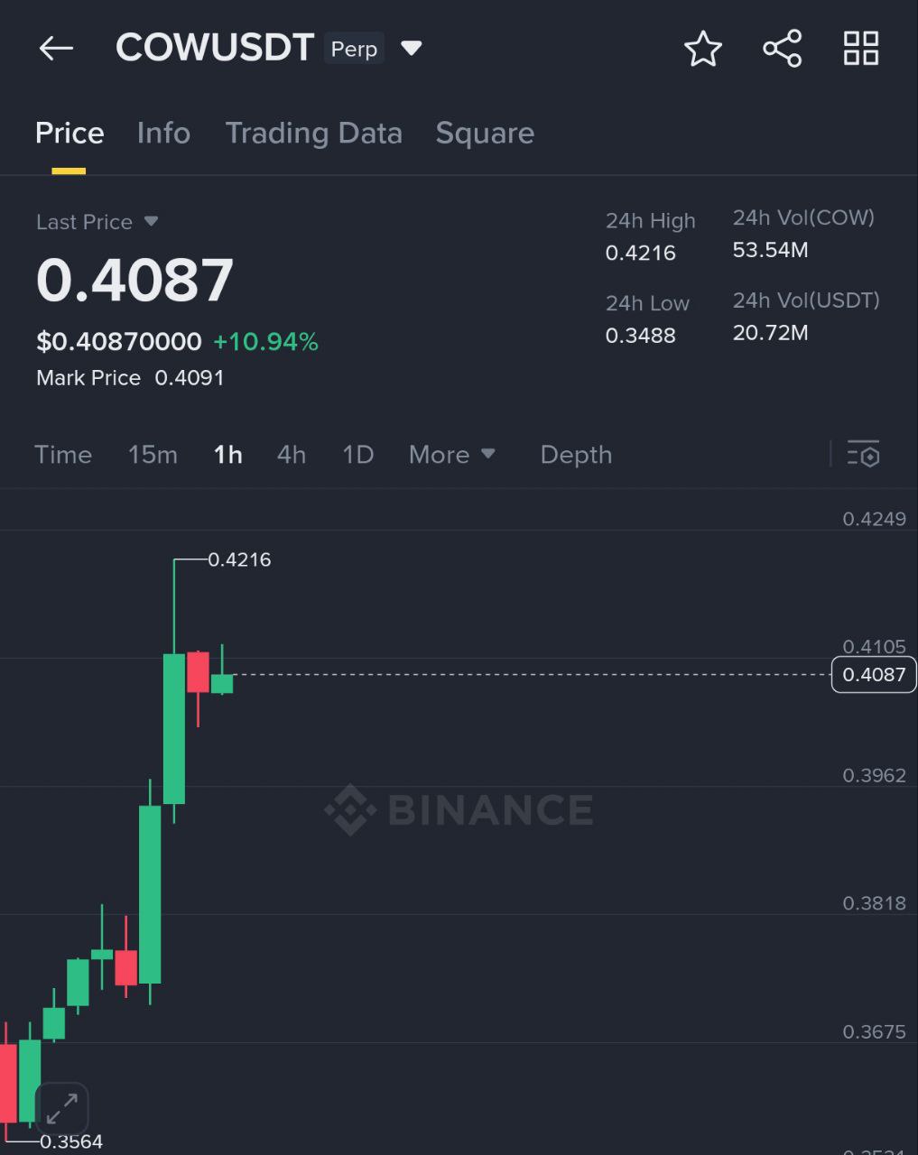Select the 4h chart interval
Image resolution: width=918 pixels, height=1155 pixels.
(x=292, y=455)
